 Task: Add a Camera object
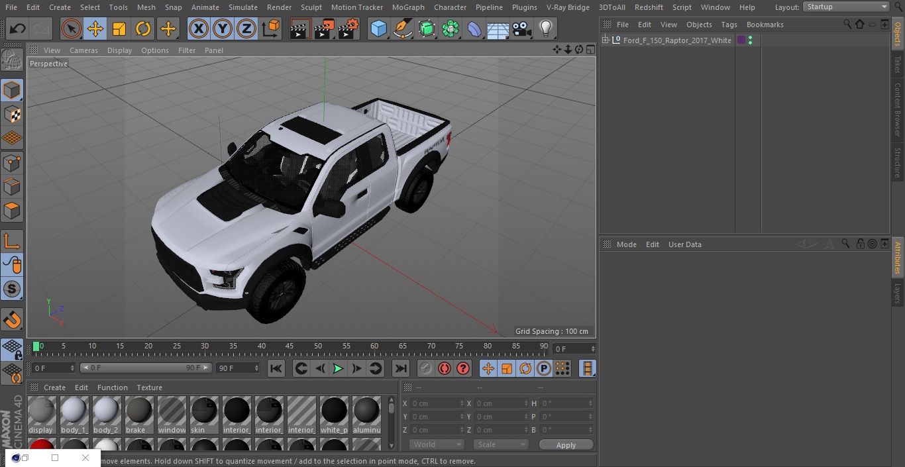522,28
